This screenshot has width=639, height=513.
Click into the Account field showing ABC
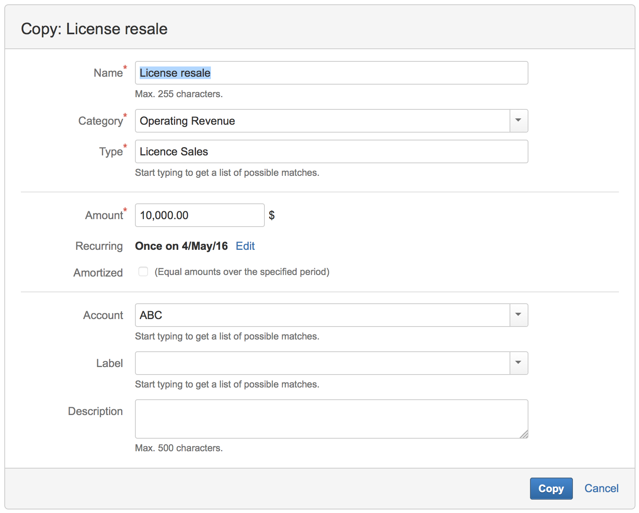point(322,316)
